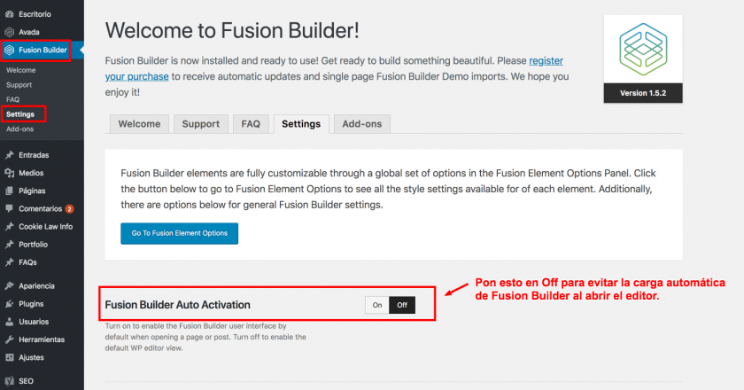This screenshot has height=390, width=744.
Task: Click the Fusion Builder logo thumbnail
Action: pyautogui.click(x=643, y=50)
